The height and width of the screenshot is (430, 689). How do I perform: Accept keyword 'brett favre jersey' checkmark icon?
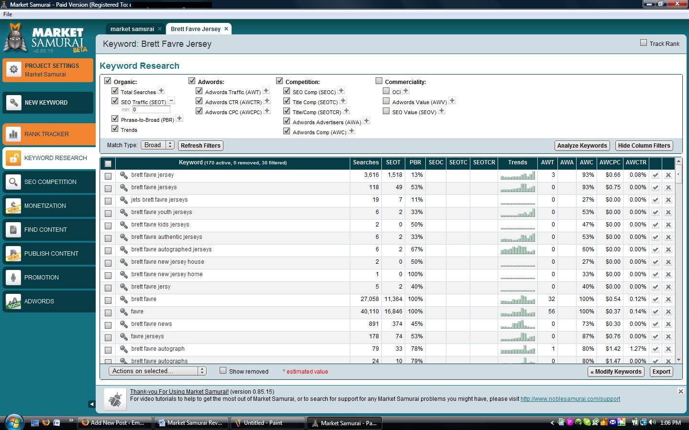(x=656, y=175)
